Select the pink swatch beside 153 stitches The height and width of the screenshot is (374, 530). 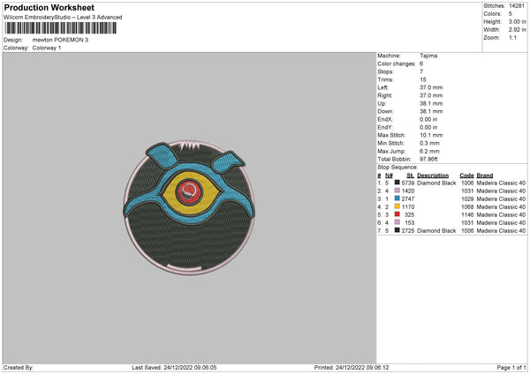397,222
